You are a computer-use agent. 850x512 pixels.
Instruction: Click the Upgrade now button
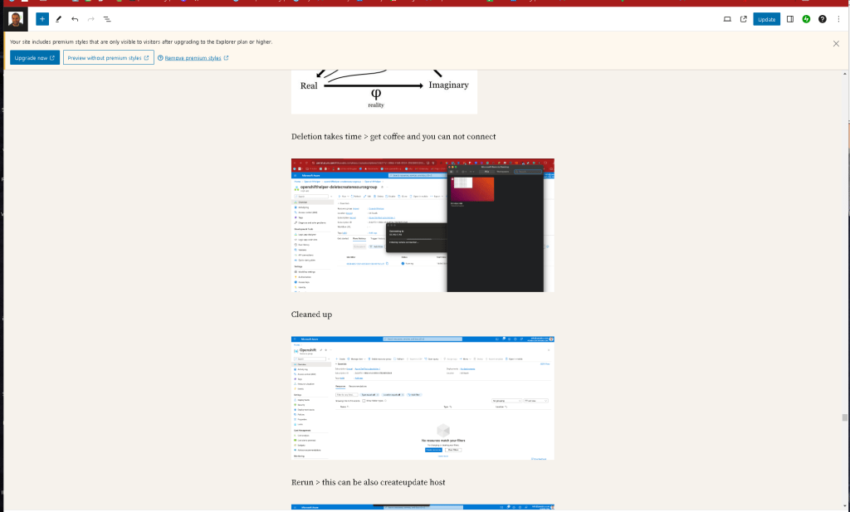pyautogui.click(x=35, y=57)
